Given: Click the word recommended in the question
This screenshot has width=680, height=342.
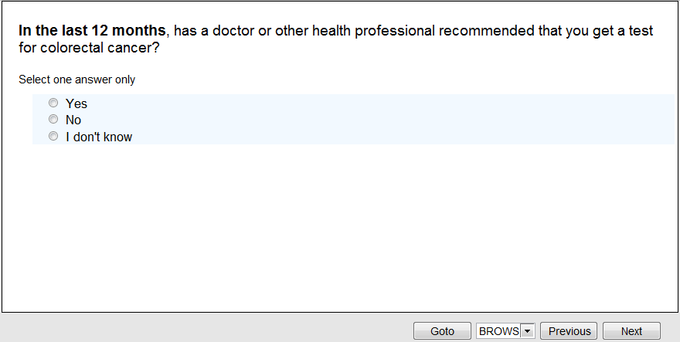Looking at the screenshot, I should coord(494,31).
